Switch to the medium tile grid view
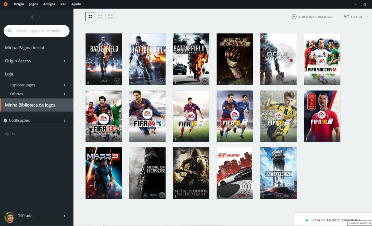This screenshot has width=372, height=226. [100, 16]
